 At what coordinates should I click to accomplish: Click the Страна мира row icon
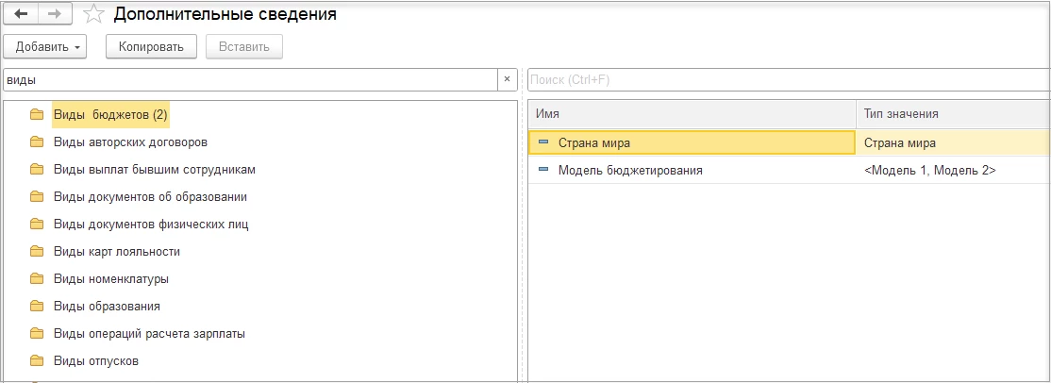tap(543, 142)
